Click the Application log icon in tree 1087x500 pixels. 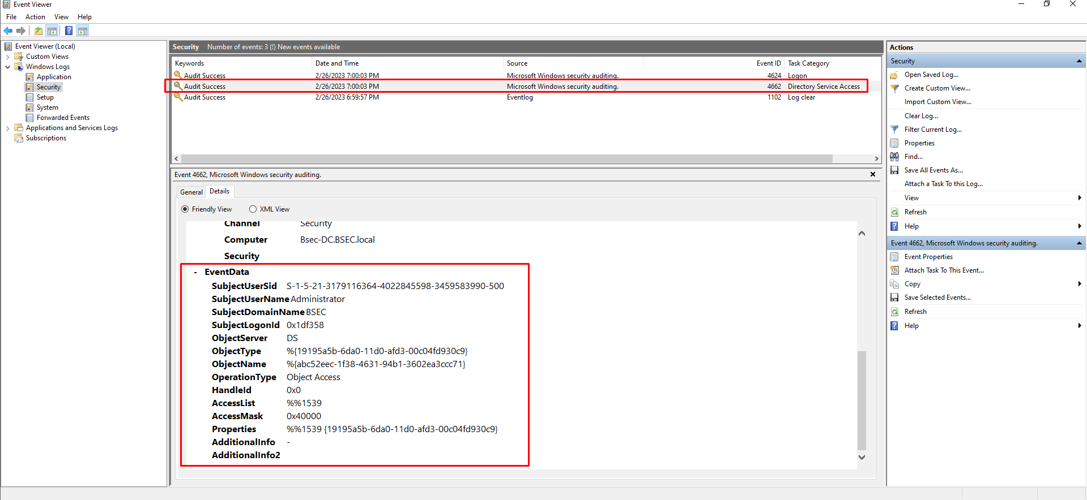(29, 77)
